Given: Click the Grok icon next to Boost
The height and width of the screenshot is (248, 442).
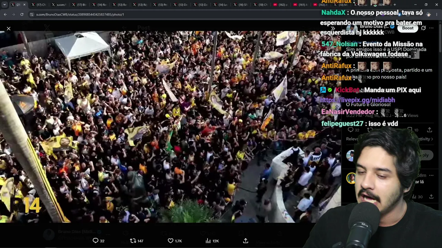Looking at the screenshot, I should (x=423, y=28).
